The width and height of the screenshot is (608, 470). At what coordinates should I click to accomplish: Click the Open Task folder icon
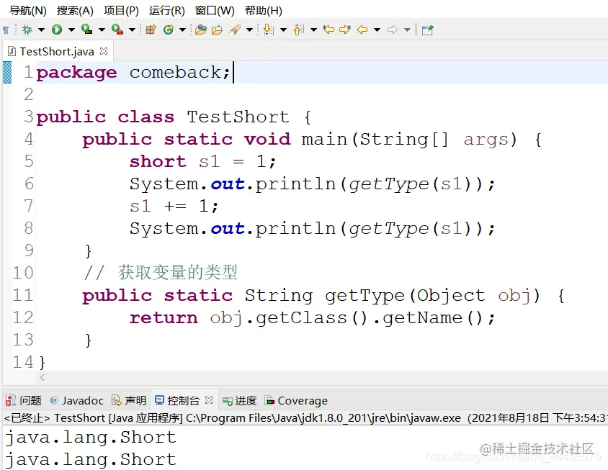(217, 30)
